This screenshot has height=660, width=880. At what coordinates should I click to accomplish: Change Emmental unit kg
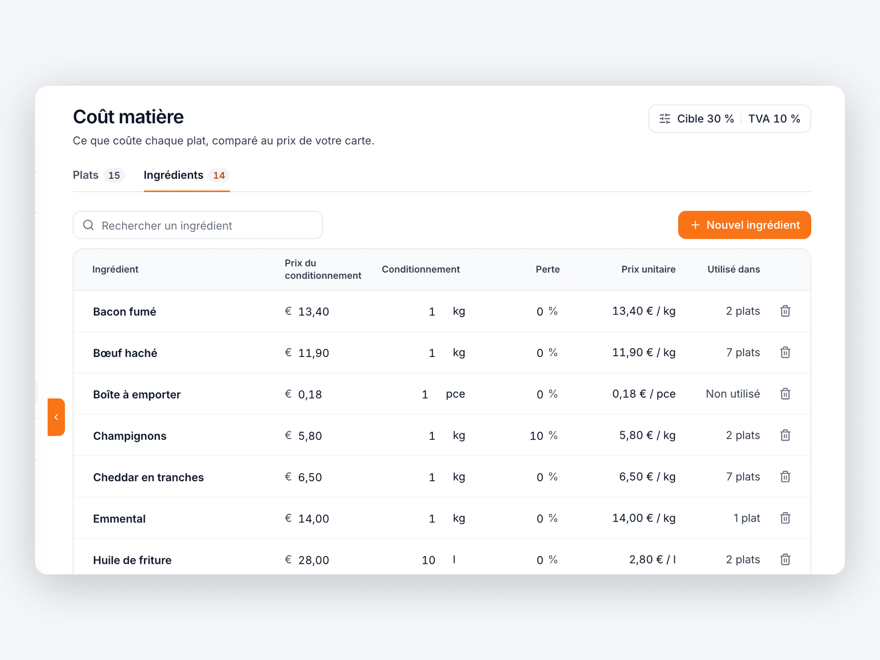[459, 518]
